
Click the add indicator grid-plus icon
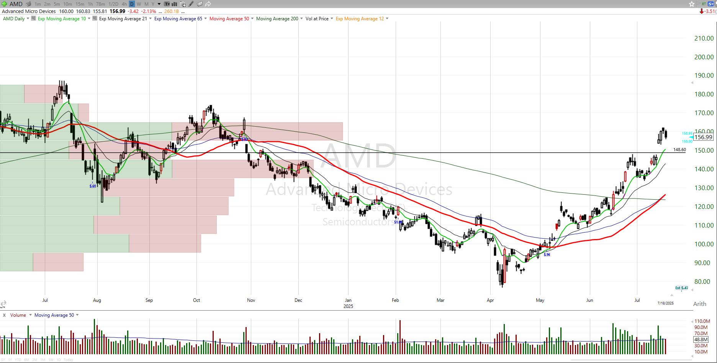(x=183, y=4)
